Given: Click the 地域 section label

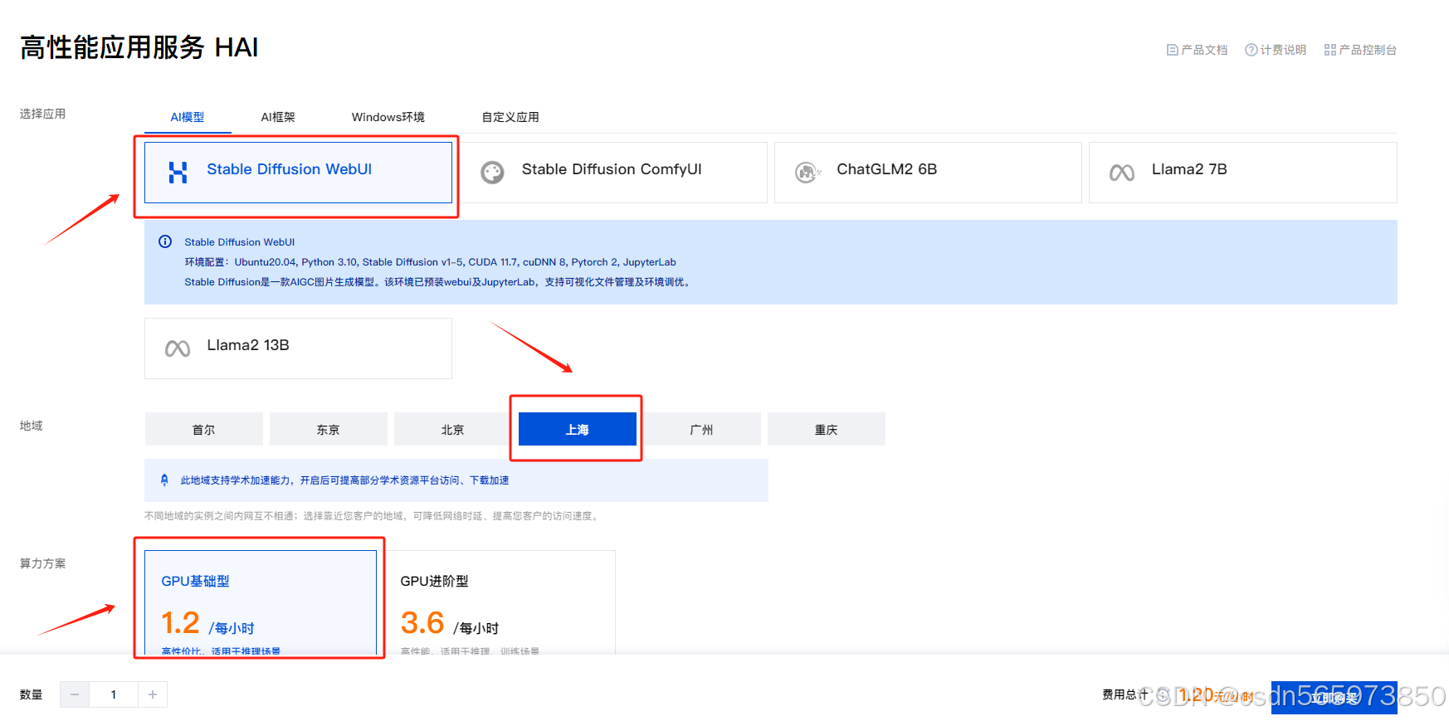Looking at the screenshot, I should (x=32, y=426).
